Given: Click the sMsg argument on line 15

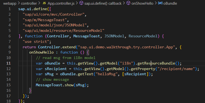Looking at the screenshot, I should [x=80, y=85].
